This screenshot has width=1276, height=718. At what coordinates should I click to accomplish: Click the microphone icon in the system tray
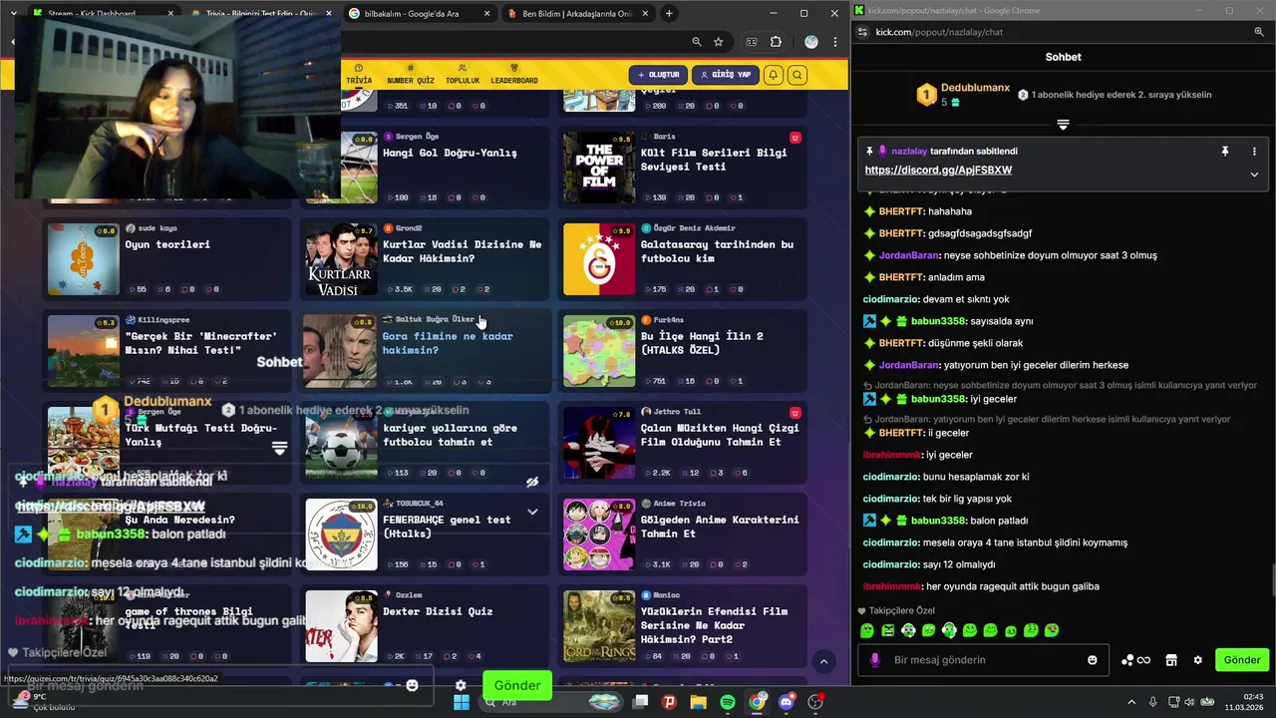(1152, 702)
